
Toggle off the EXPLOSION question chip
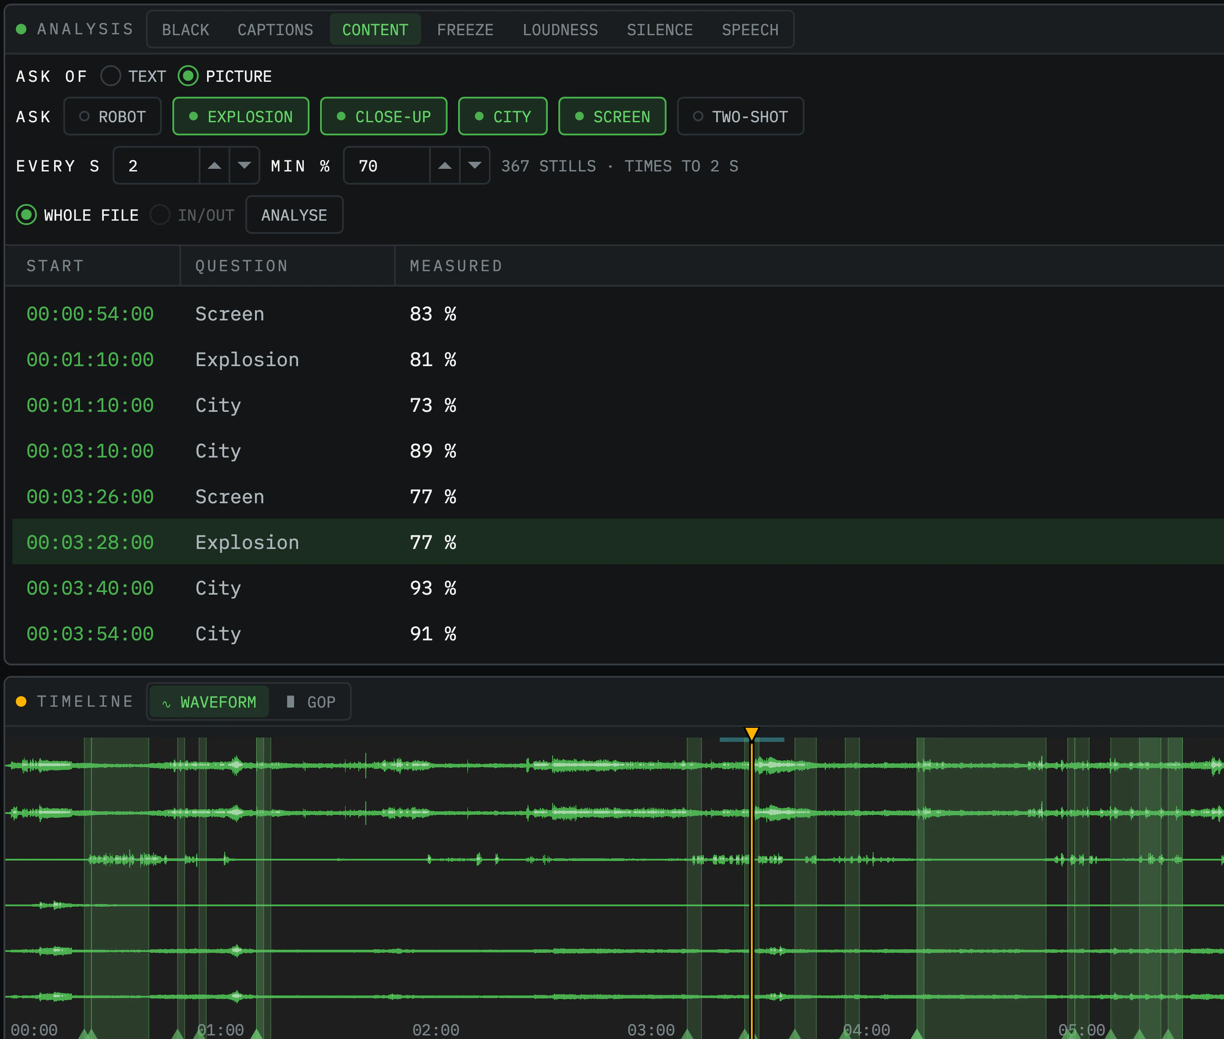tap(240, 117)
